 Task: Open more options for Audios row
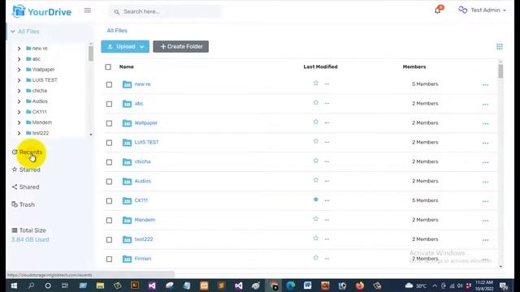(486, 182)
